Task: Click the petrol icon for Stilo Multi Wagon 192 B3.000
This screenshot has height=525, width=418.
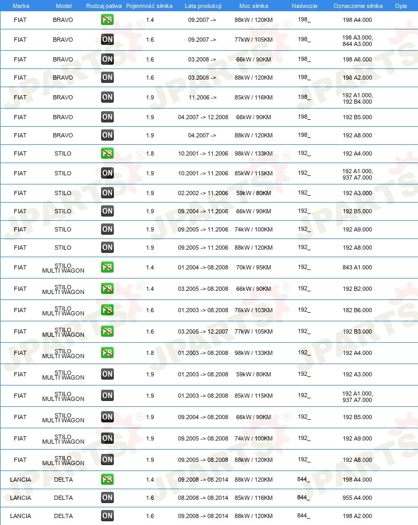Action: click(107, 331)
